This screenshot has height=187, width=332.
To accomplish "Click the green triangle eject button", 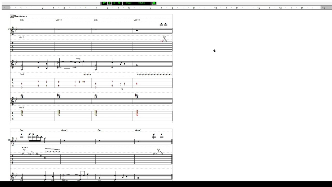I will click(154, 3).
